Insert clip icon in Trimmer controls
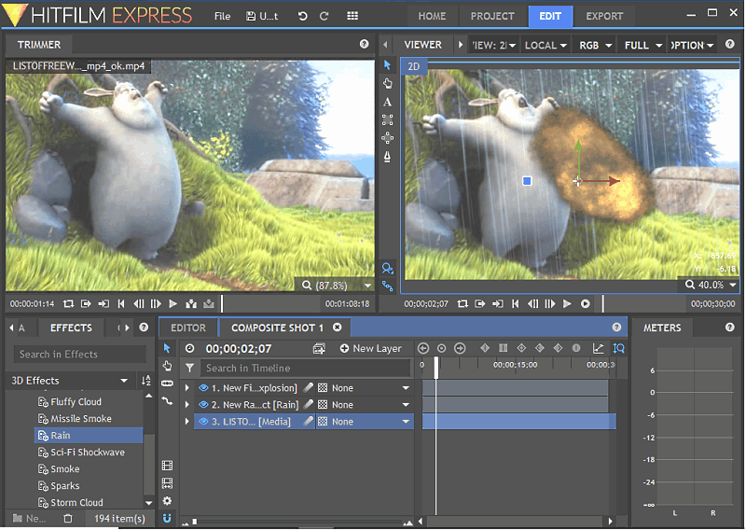The width and height of the screenshot is (746, 530). [x=191, y=304]
